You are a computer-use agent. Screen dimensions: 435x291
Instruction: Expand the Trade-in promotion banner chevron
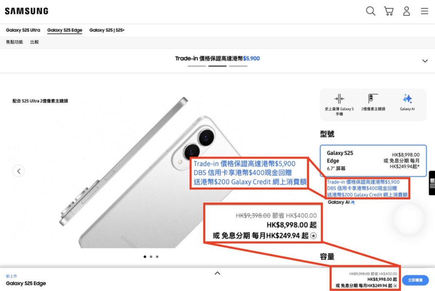[x=425, y=61]
